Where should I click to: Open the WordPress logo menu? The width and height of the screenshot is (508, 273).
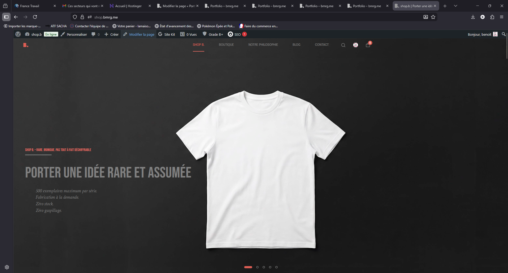point(18,34)
